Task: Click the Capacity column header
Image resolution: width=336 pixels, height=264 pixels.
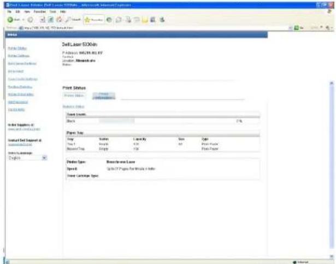Action: (139, 139)
